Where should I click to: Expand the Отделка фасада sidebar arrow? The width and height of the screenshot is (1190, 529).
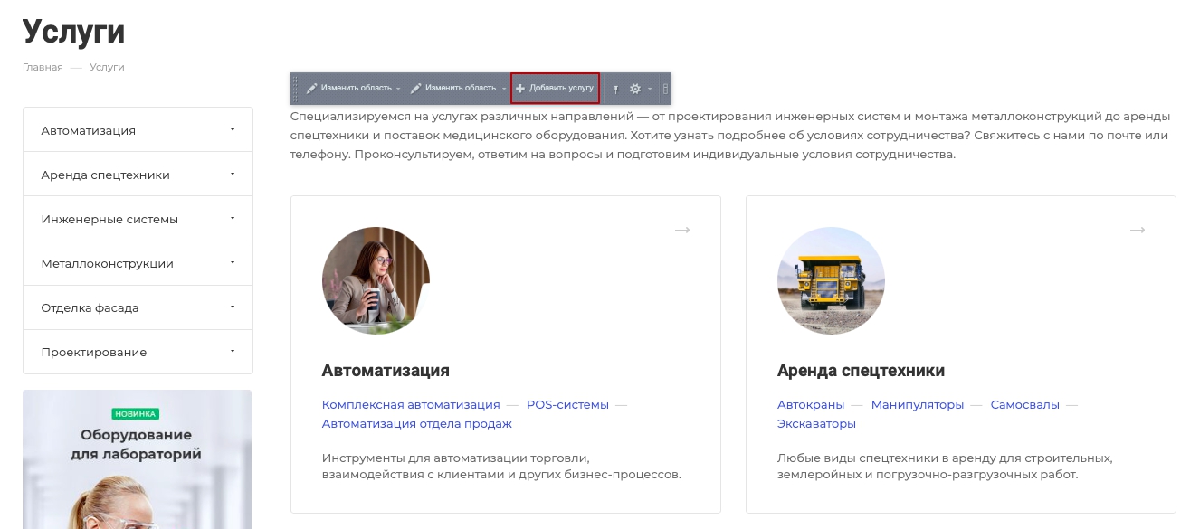(233, 307)
